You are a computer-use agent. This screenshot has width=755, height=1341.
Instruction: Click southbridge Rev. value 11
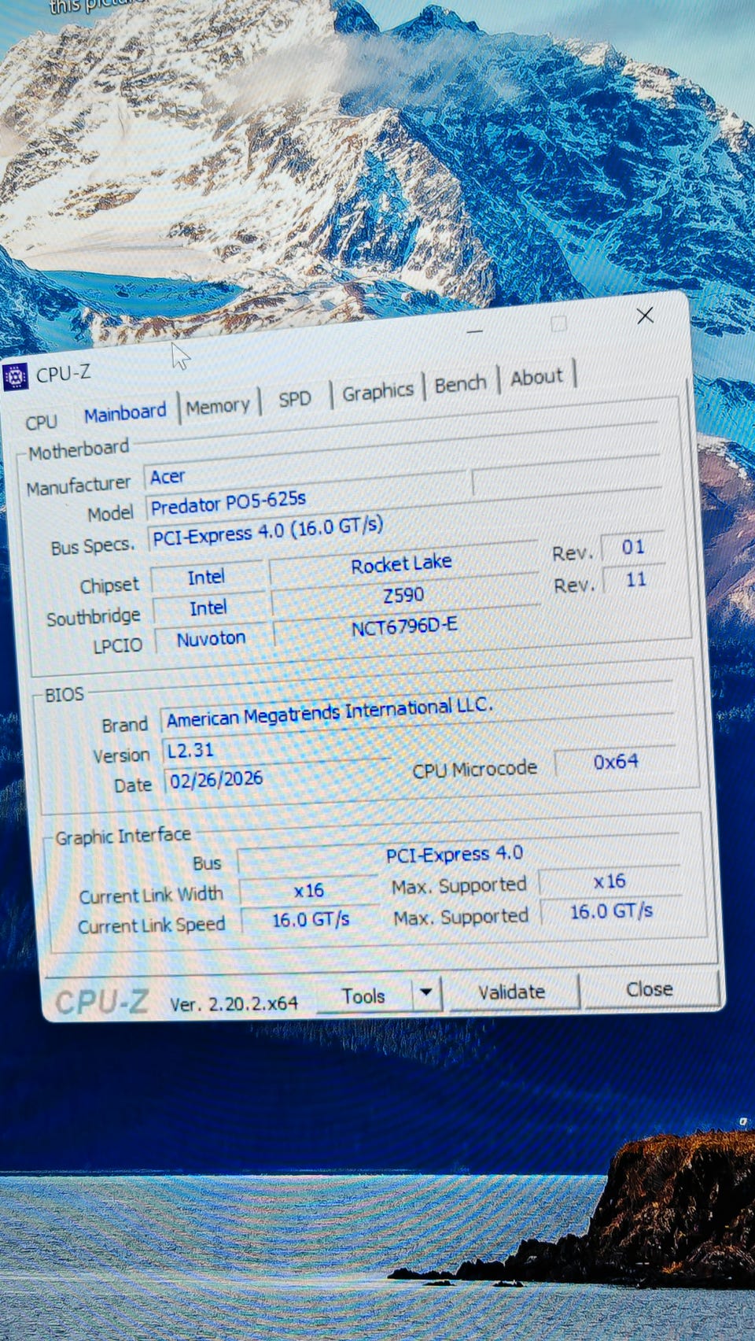click(635, 580)
